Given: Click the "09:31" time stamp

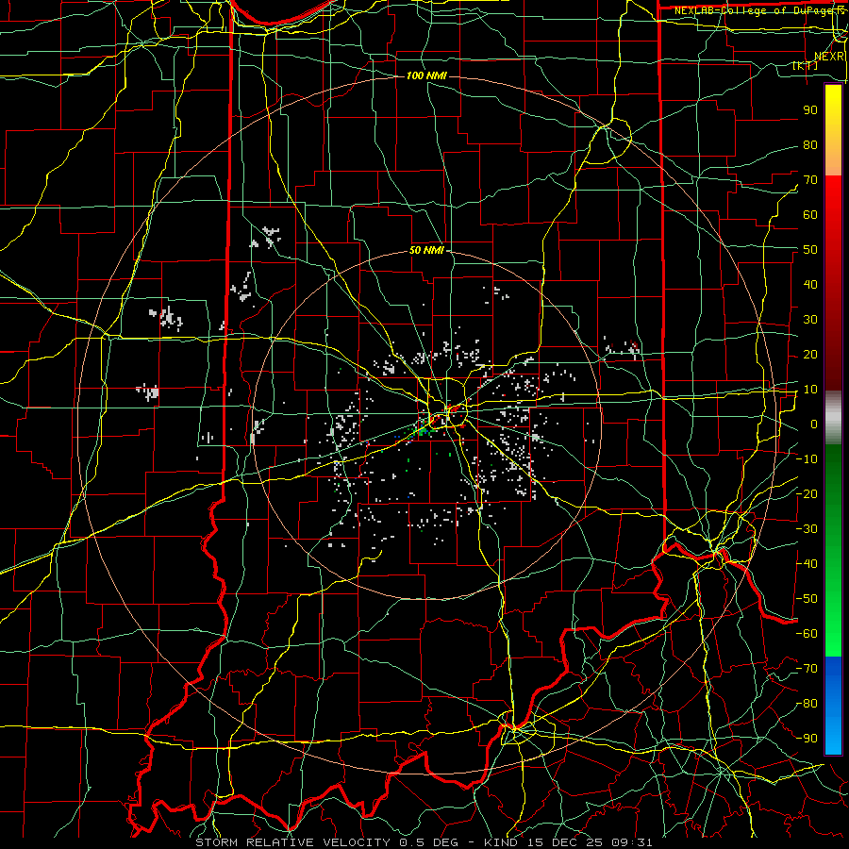Looking at the screenshot, I should click(x=633, y=842).
